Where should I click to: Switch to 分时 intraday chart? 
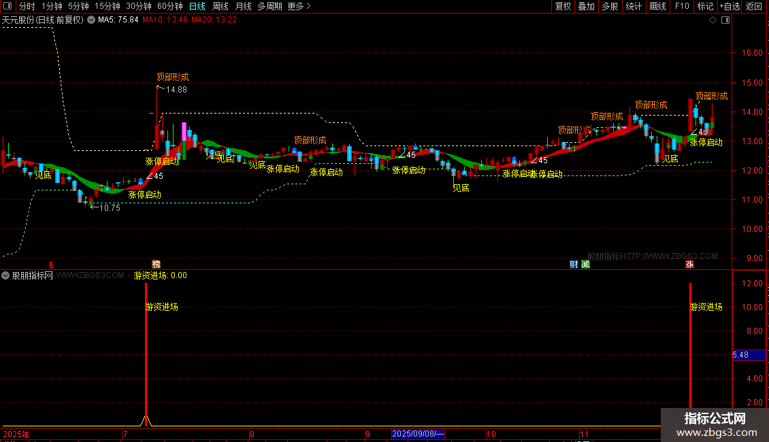pyautogui.click(x=27, y=6)
